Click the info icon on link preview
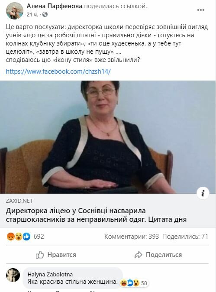 click(203, 193)
